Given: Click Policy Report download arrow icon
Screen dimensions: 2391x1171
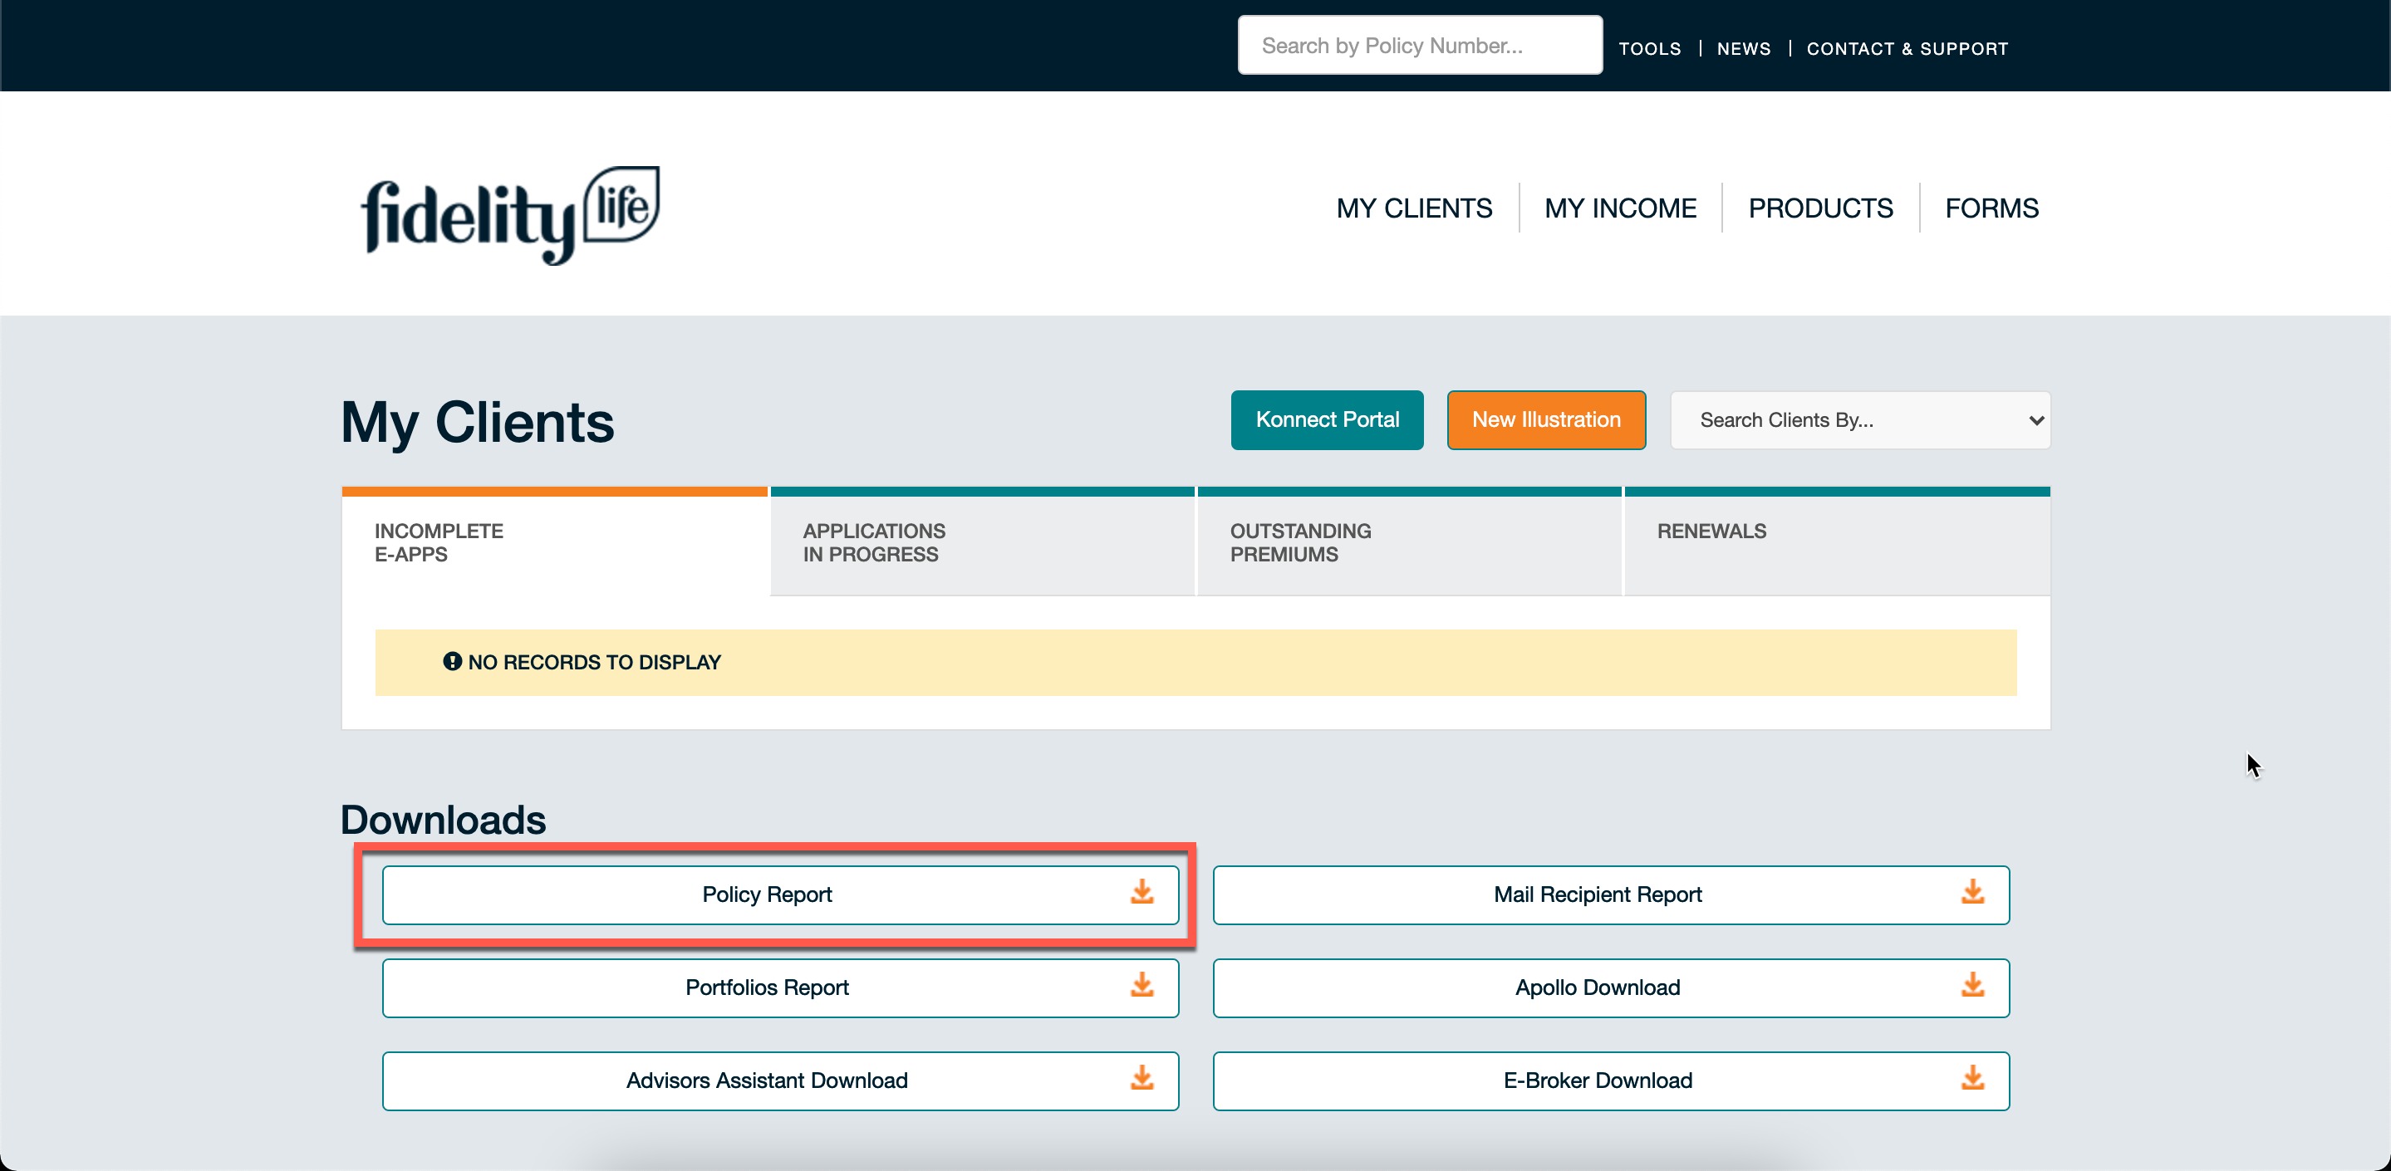Looking at the screenshot, I should click(x=1141, y=893).
